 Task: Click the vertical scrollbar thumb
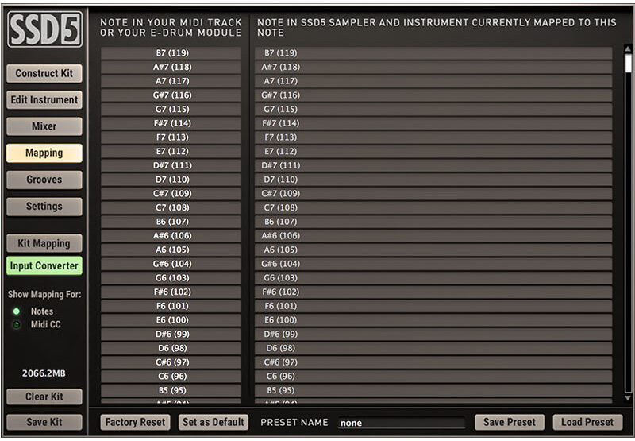628,64
